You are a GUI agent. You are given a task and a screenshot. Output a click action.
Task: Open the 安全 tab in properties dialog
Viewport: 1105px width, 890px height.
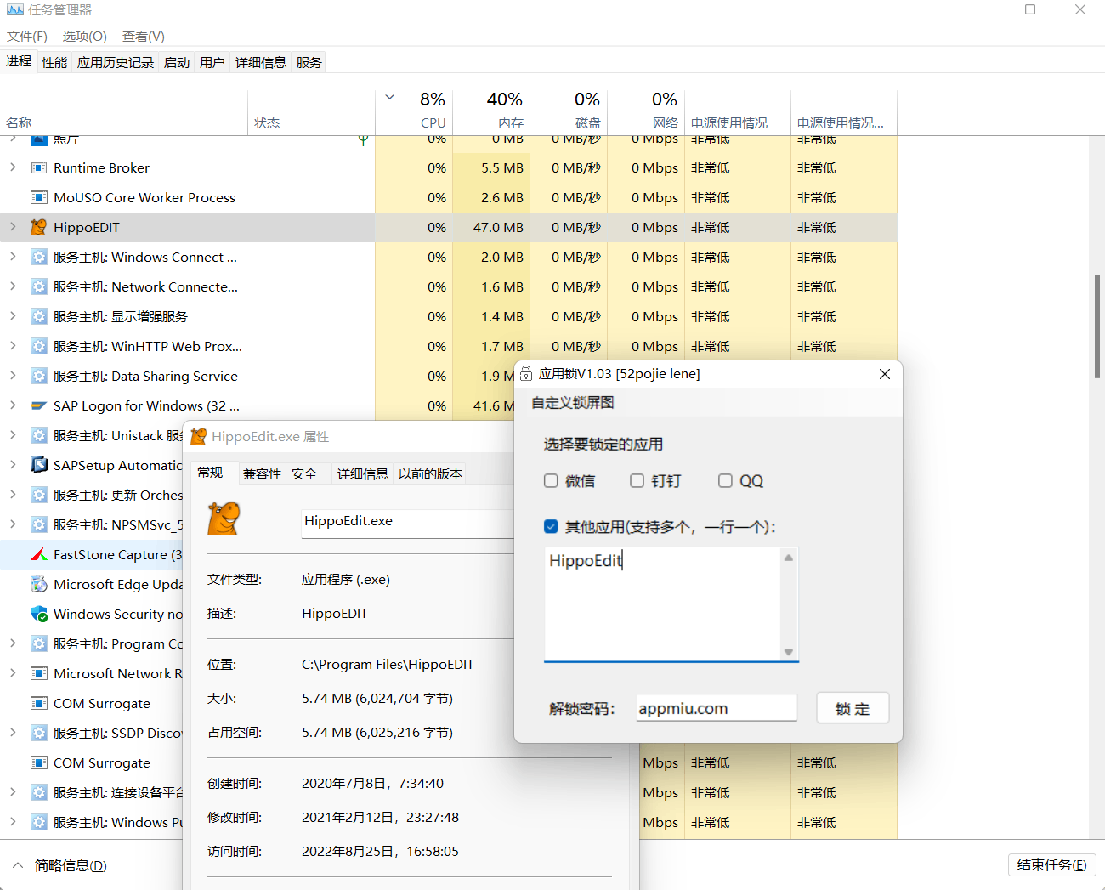coord(304,473)
